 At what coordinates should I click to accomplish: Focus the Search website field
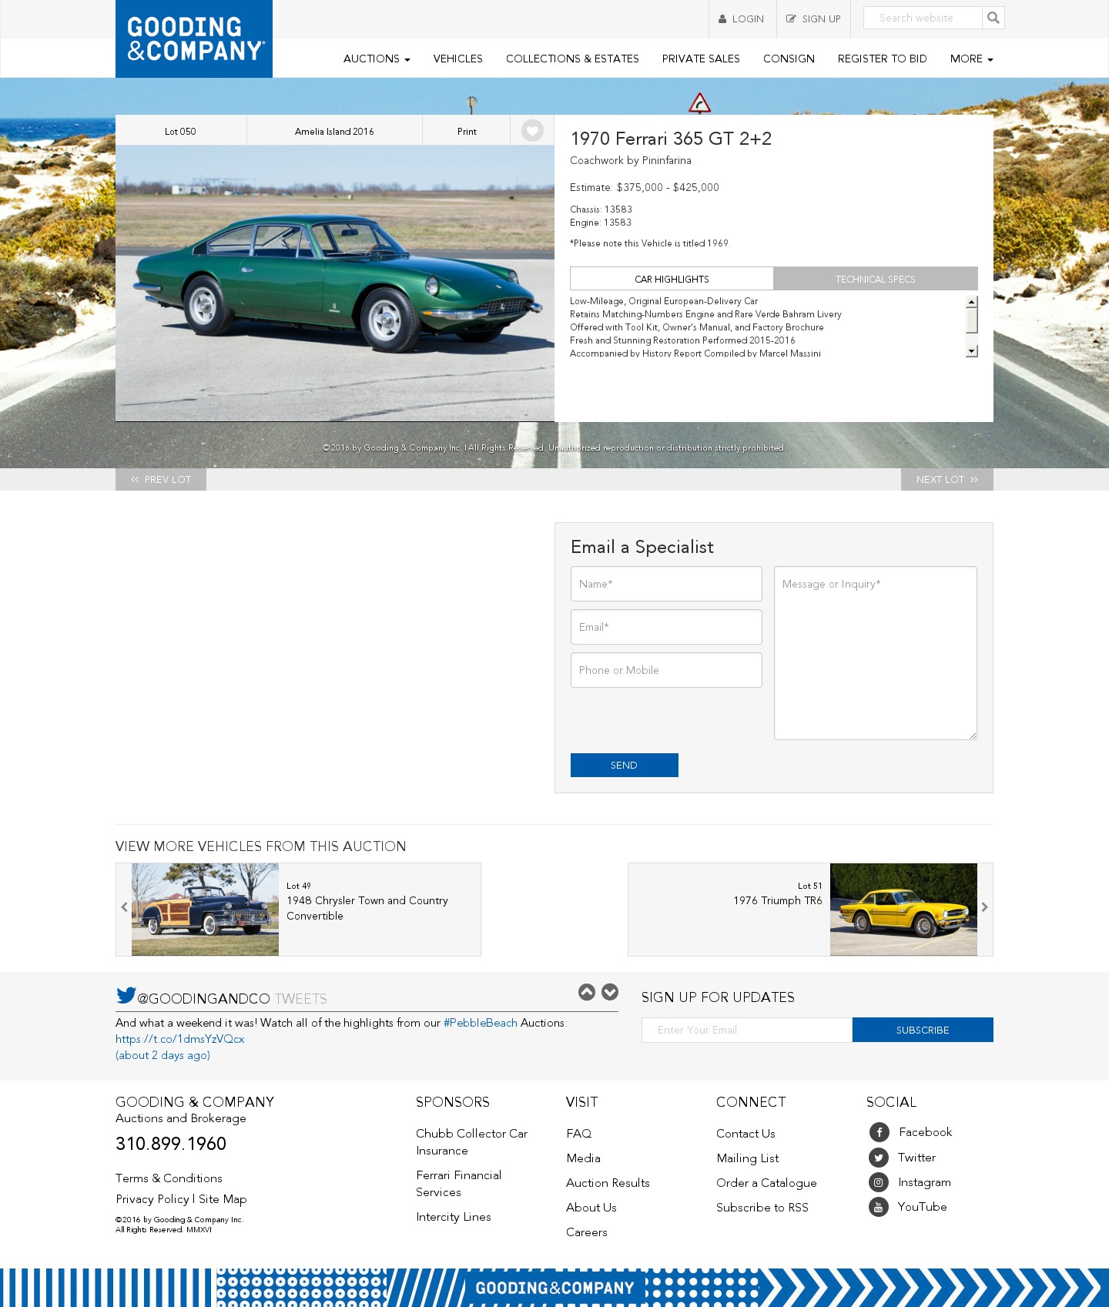[x=923, y=18]
